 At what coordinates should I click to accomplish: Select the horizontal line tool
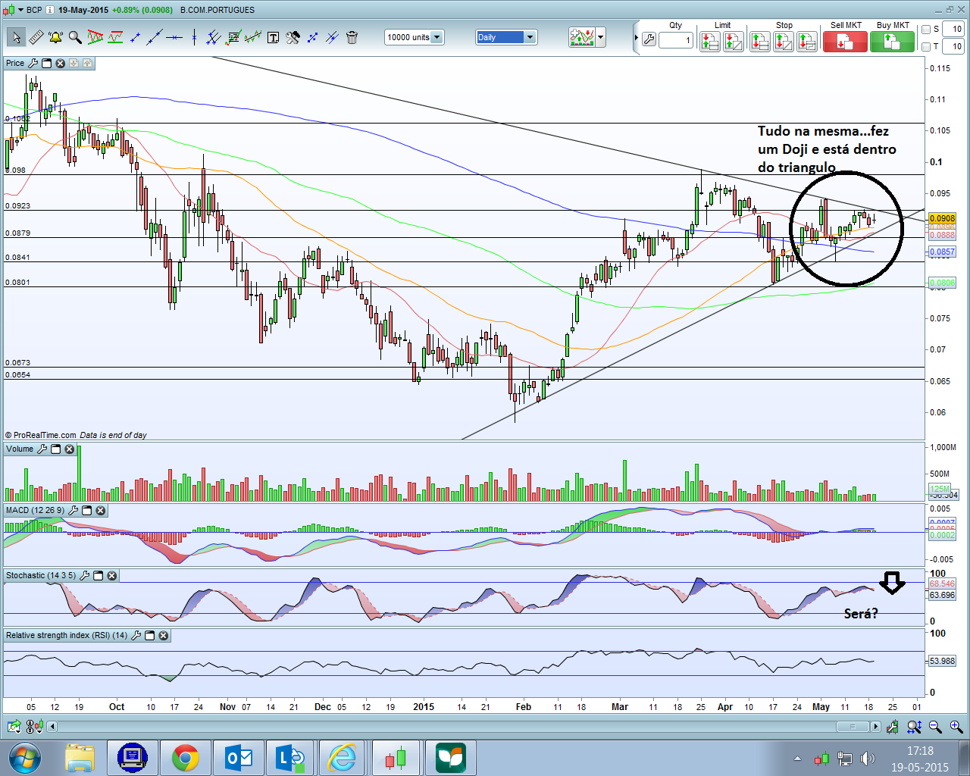174,37
